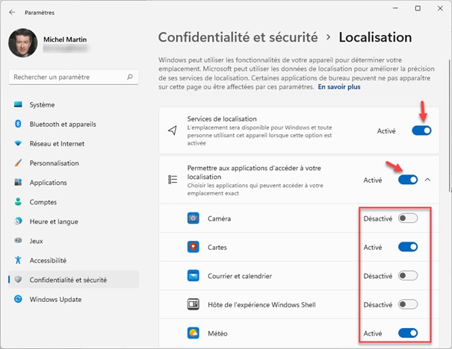Open Système settings section

tap(42, 104)
